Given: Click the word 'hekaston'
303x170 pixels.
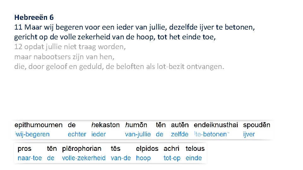Looking at the screenshot, I should 105,125.
